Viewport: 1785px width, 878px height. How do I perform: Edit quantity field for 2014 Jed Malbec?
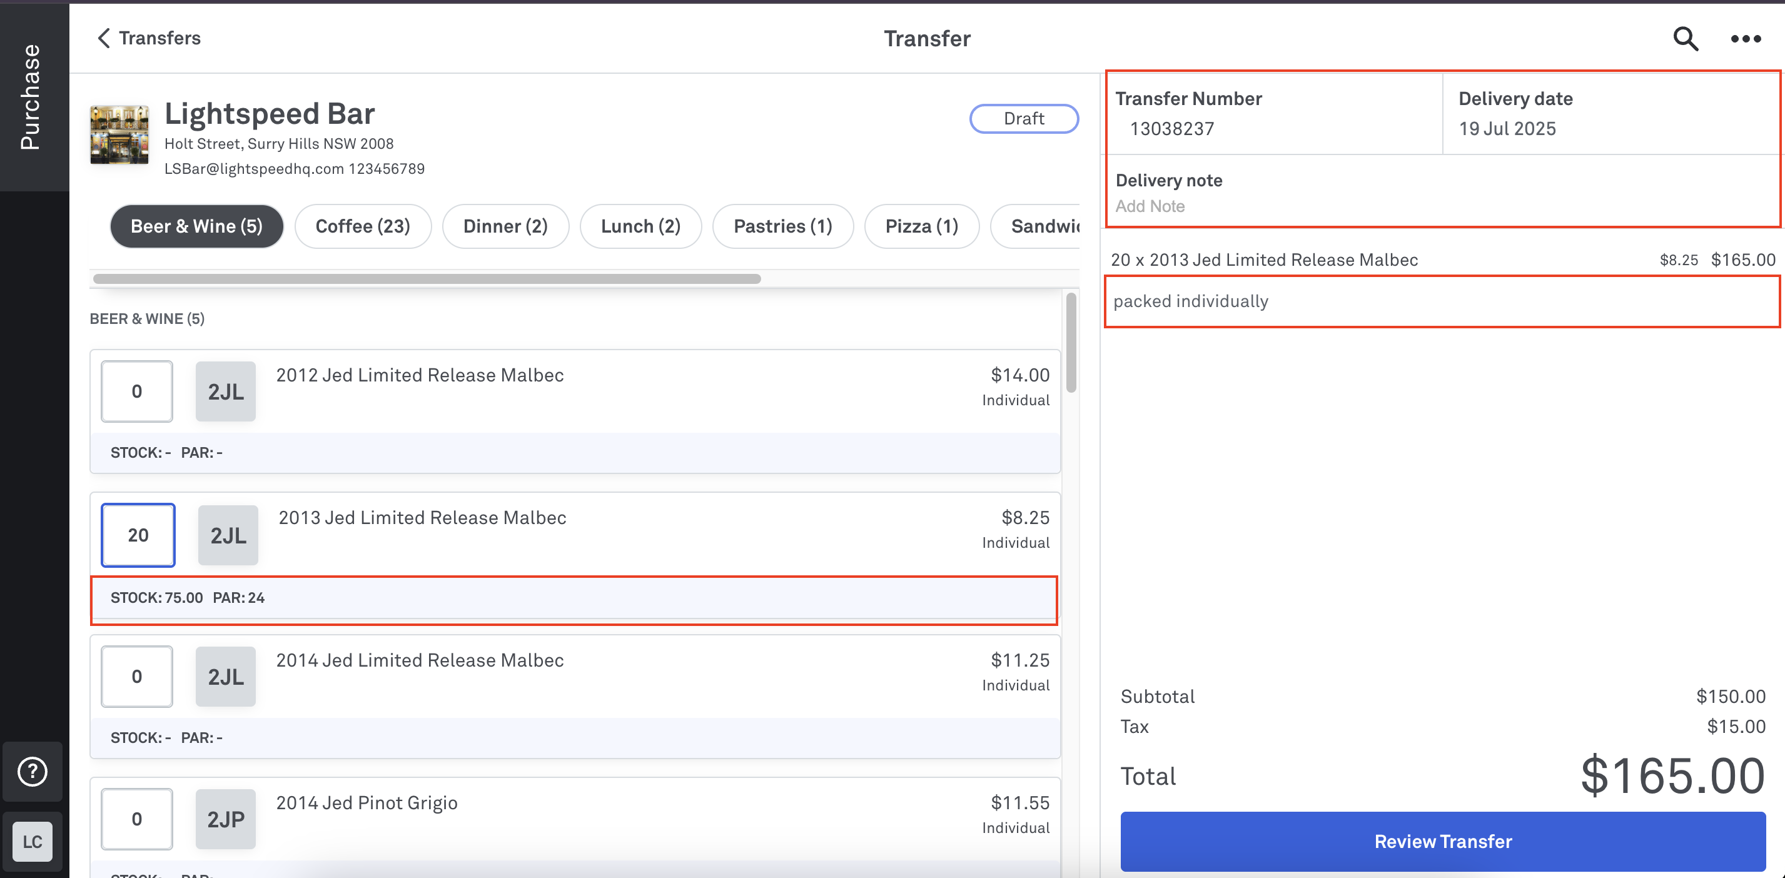tap(137, 677)
